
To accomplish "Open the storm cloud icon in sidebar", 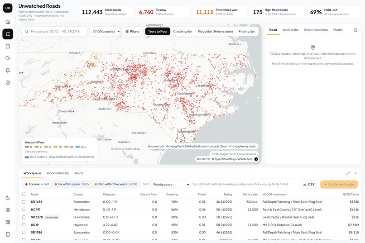I will click(x=8, y=58).
